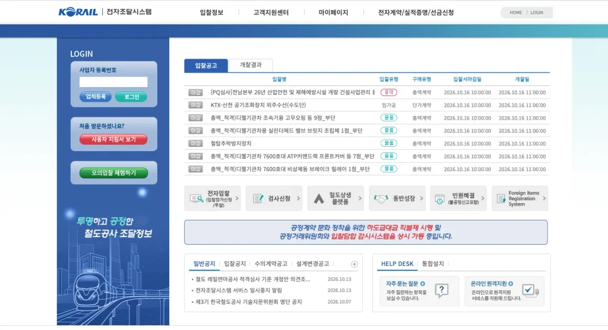This screenshot has width=608, height=330.
Task: Click 물품 badge on 고무오링 row
Action: tap(388, 118)
